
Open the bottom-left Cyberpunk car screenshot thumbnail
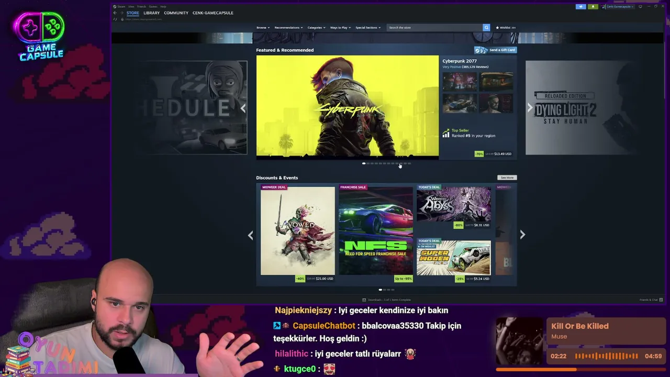[x=460, y=103]
